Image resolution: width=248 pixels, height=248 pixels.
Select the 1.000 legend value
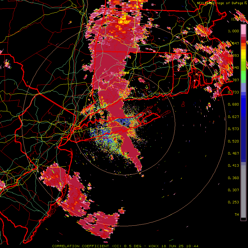coord(233,31)
